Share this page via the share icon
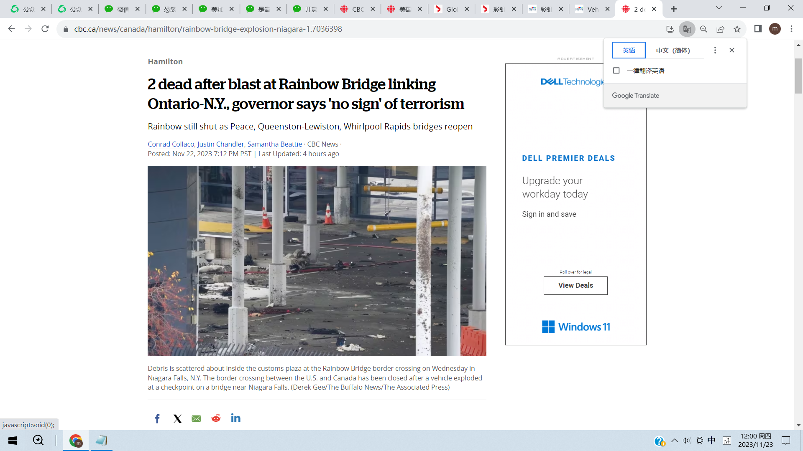Image resolution: width=803 pixels, height=451 pixels. 720,29
